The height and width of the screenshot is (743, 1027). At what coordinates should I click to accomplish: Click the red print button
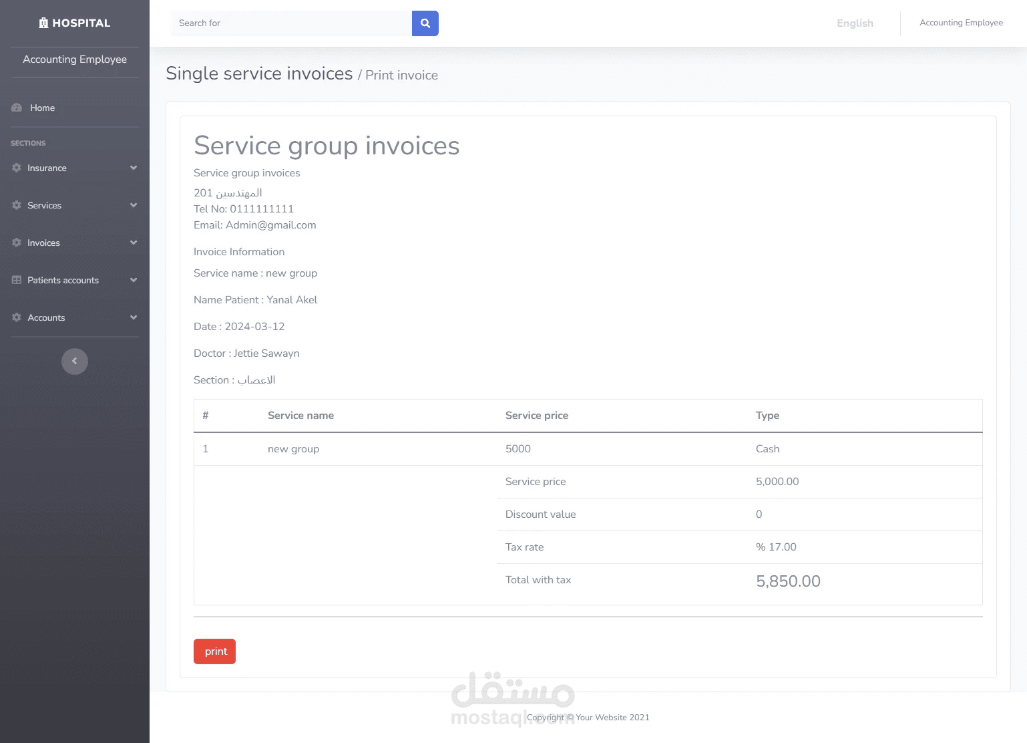point(214,651)
